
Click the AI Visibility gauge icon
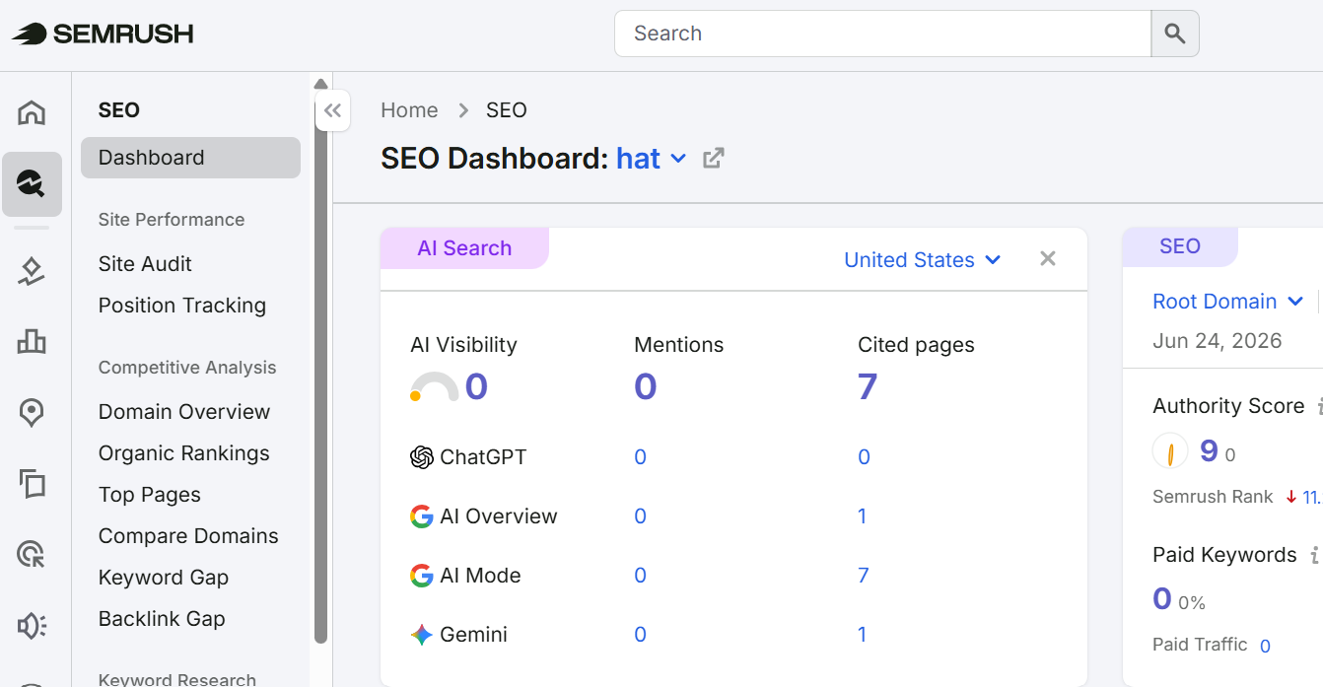tap(435, 387)
